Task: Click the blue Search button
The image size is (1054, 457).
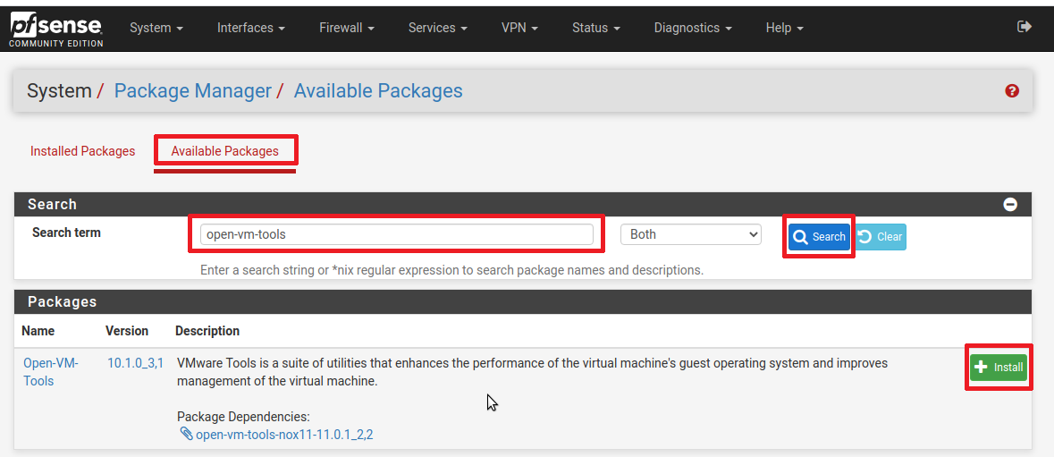Action: pos(820,237)
